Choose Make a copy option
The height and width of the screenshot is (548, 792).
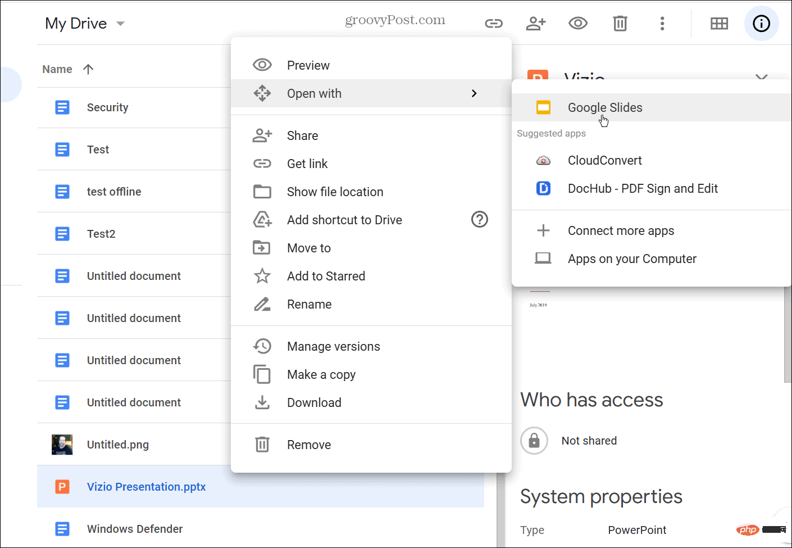tap(371, 374)
